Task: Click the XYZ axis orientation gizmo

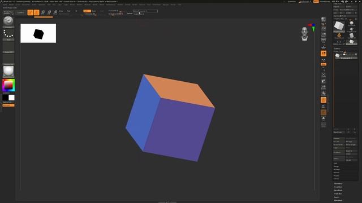Action: point(312,27)
